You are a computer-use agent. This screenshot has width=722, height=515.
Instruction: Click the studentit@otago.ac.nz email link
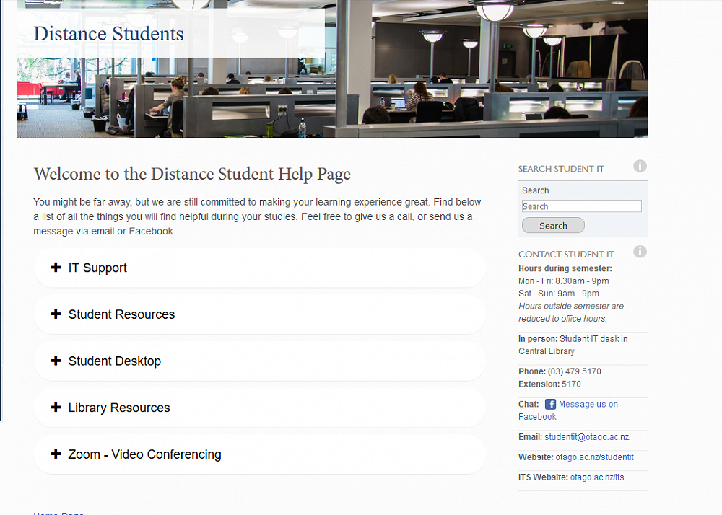586,437
